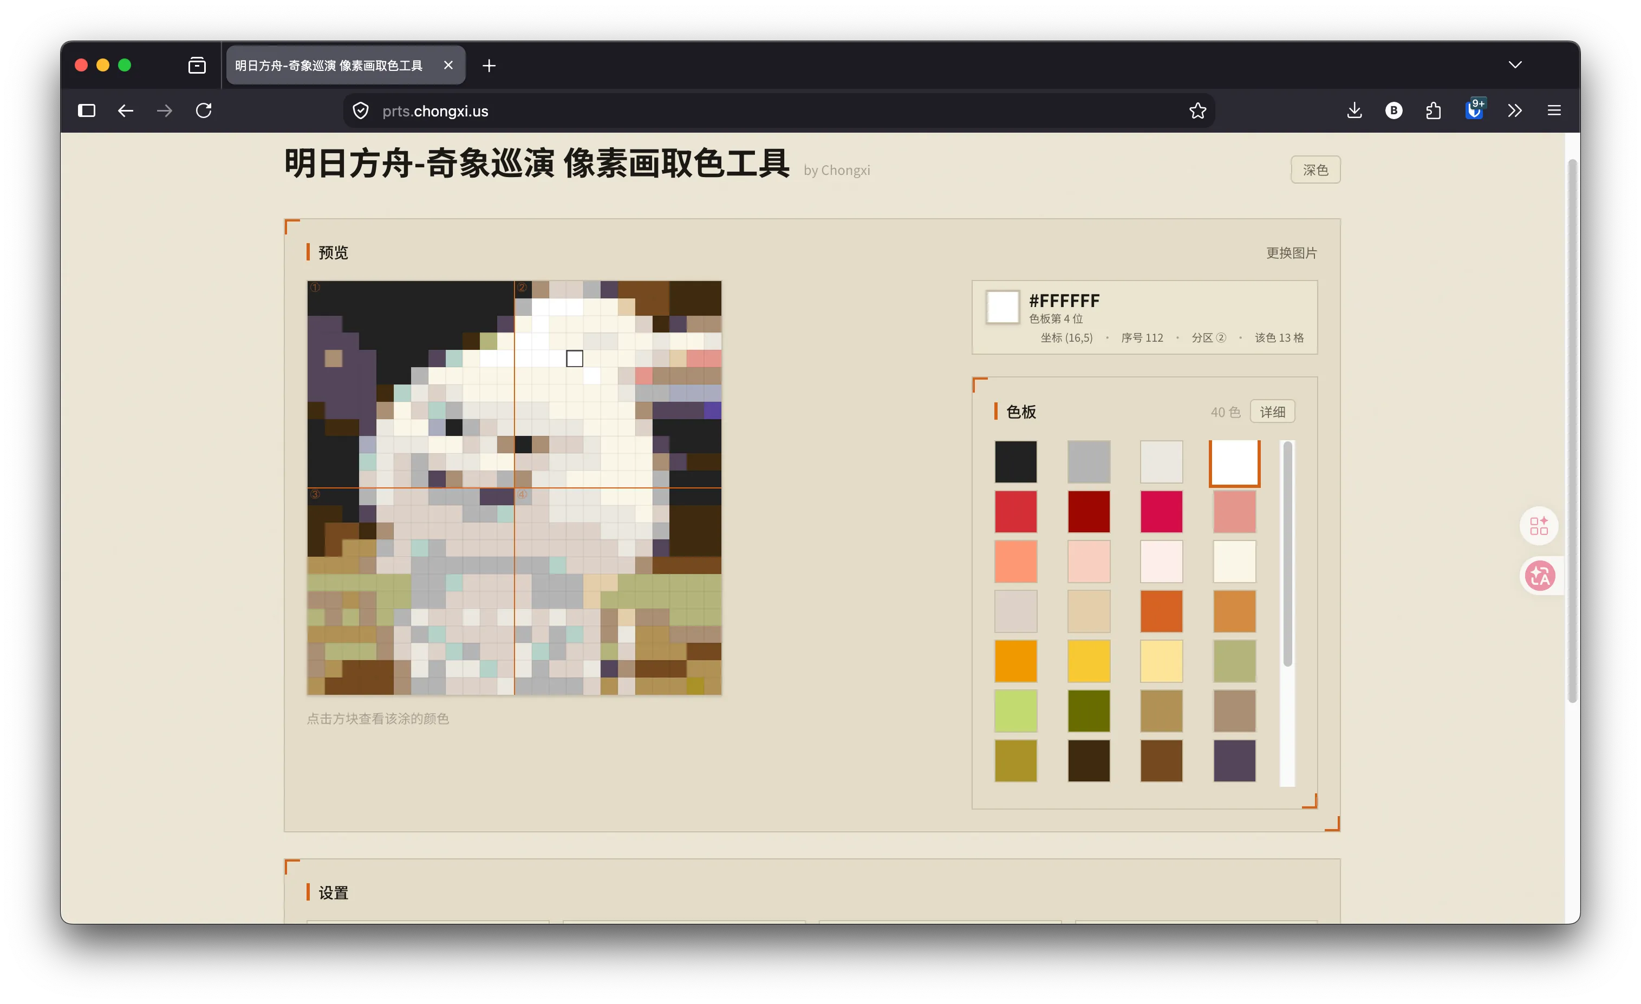
Task: Click the floating pink translate icon
Action: point(1540,576)
